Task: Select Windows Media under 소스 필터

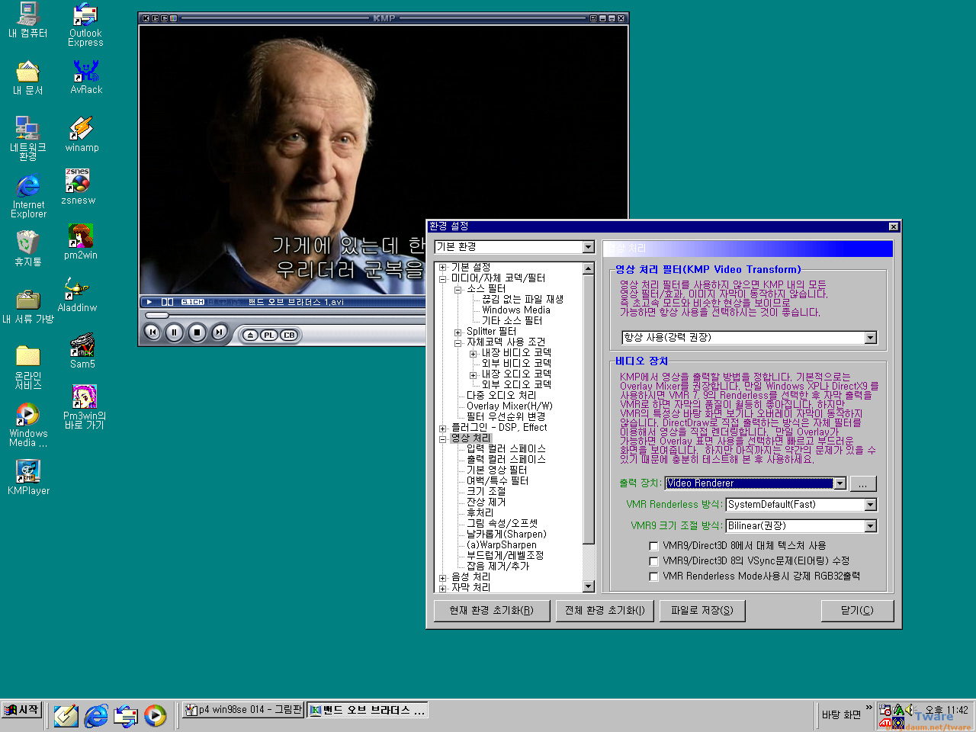Action: [515, 310]
